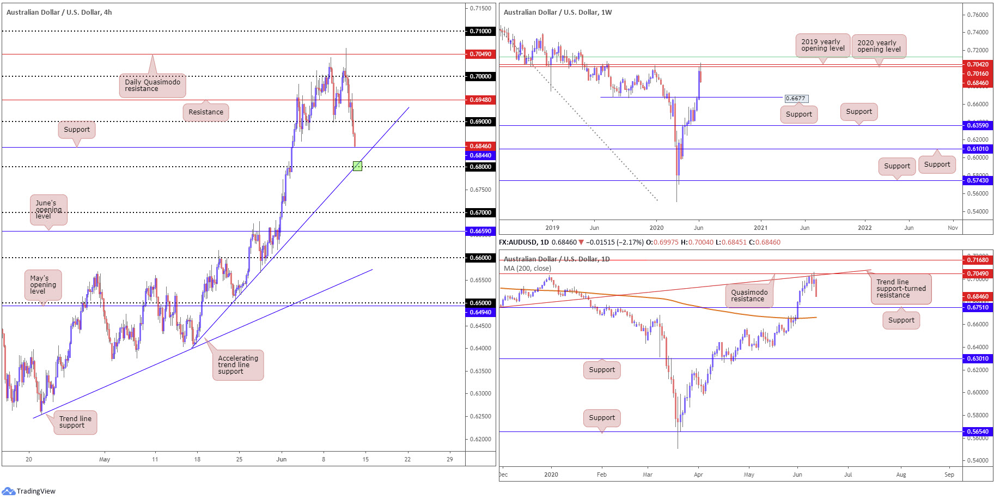
Task: Click the 'Jun' date on 4h time axis
Action: pyautogui.click(x=282, y=459)
